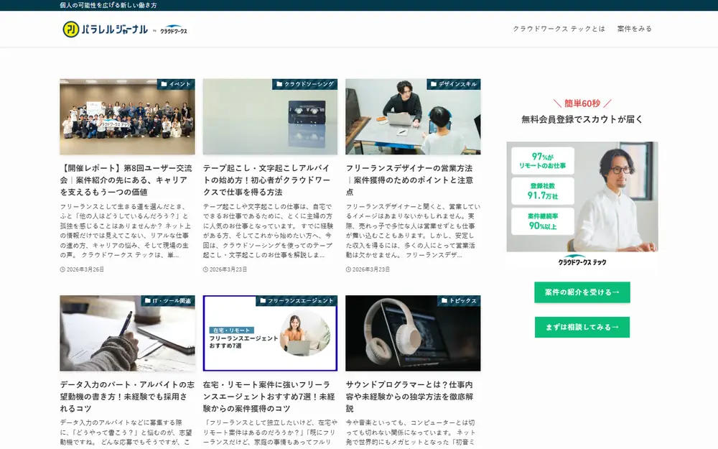The width and height of the screenshot is (718, 449).
Task: Open 案件をみる menu item
Action: (x=634, y=29)
